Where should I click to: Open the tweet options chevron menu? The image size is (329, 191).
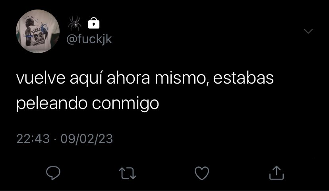308,31
